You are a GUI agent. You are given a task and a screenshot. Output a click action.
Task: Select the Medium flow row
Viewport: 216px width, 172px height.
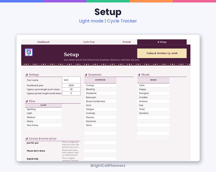[44, 117]
